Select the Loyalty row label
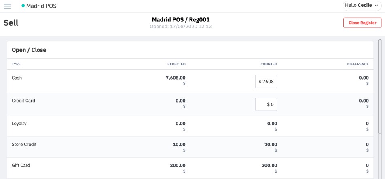The width and height of the screenshot is (385, 179). point(19,124)
